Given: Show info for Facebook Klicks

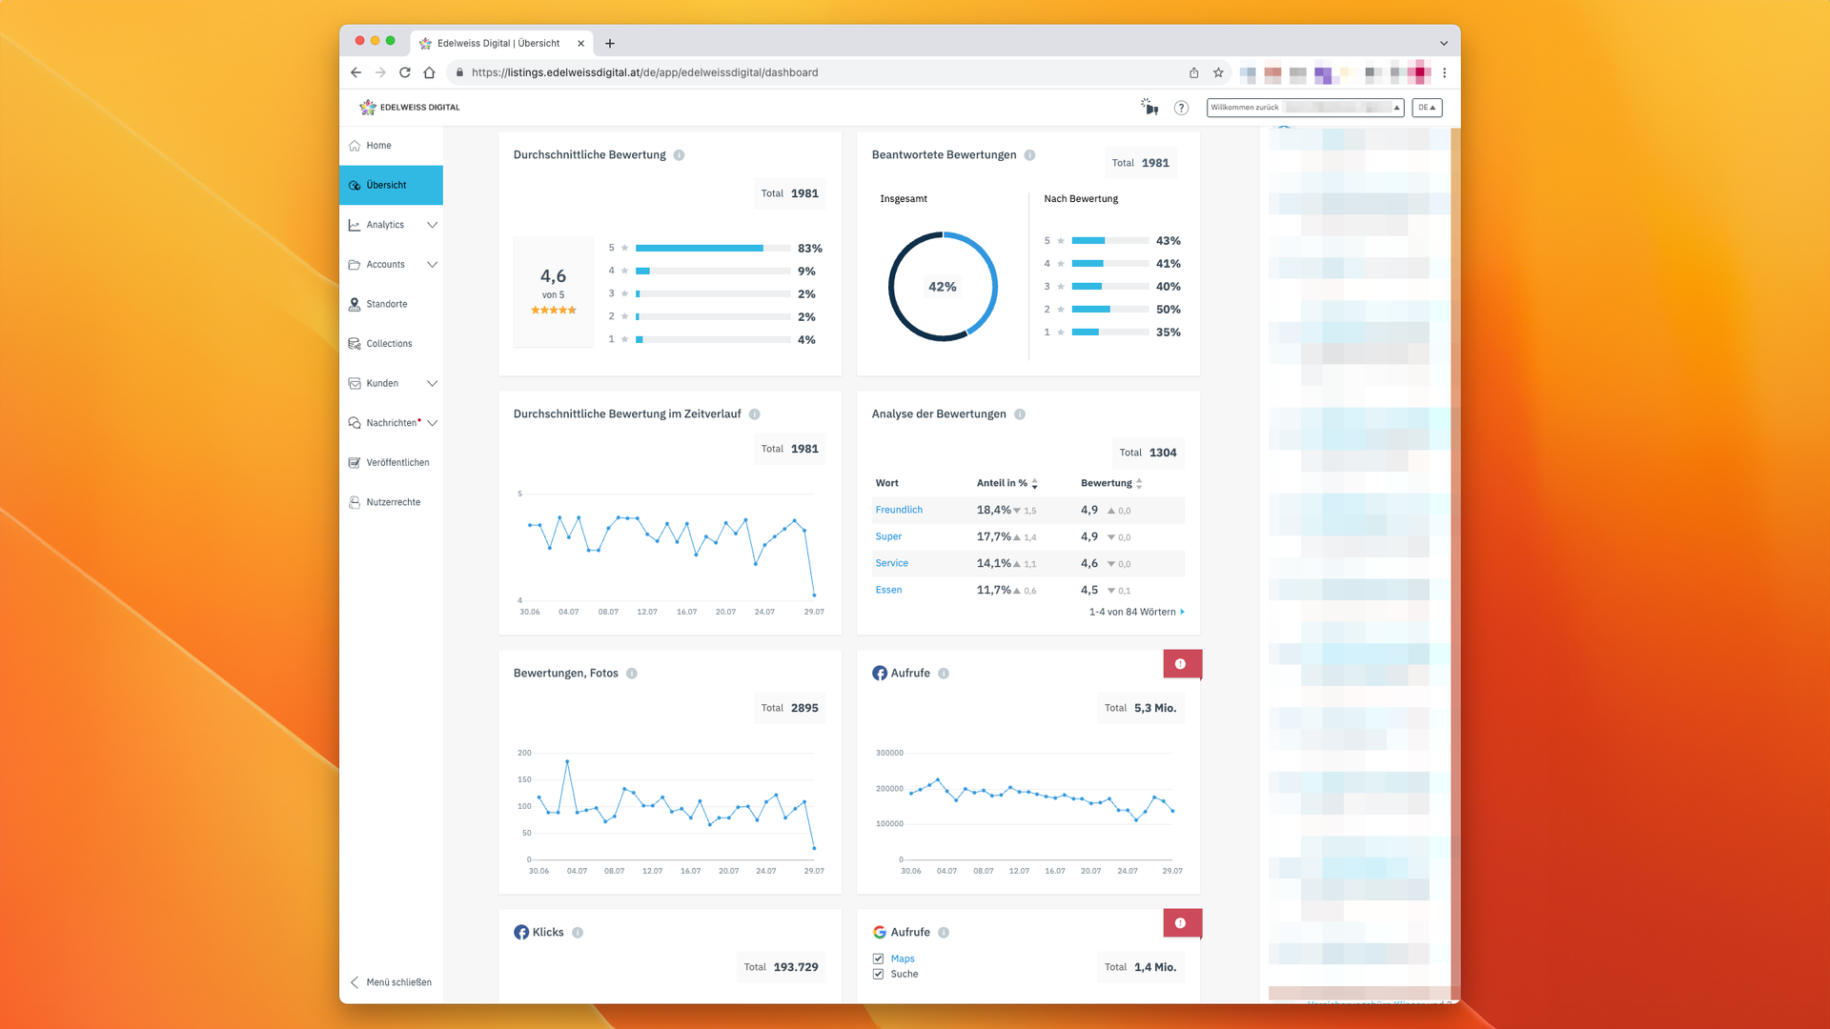Looking at the screenshot, I should point(577,933).
